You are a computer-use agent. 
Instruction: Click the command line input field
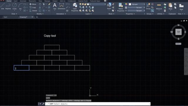point(98,104)
